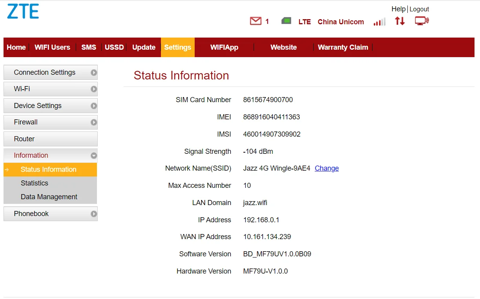
Task: Expand the Firewall section arrow
Action: (x=93, y=122)
